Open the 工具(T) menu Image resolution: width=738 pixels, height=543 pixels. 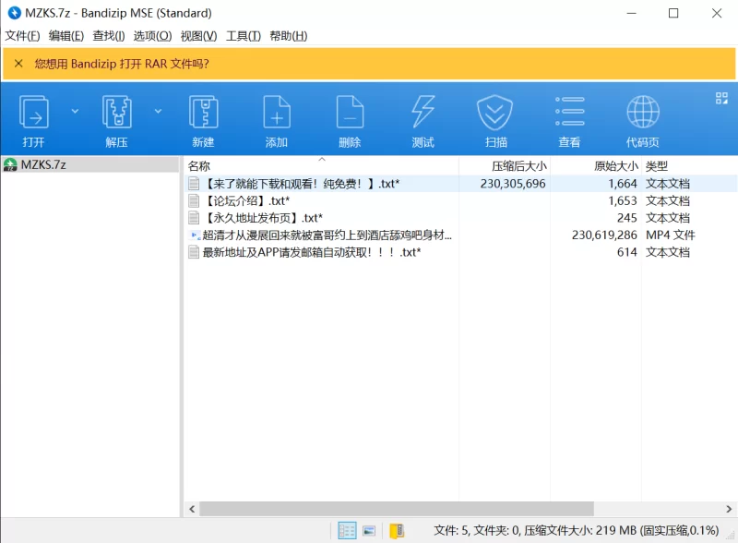(x=244, y=36)
